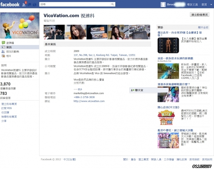Screen dimensions: 214x169
Task: Click the photos icon in sidebar
Action: tap(3, 56)
